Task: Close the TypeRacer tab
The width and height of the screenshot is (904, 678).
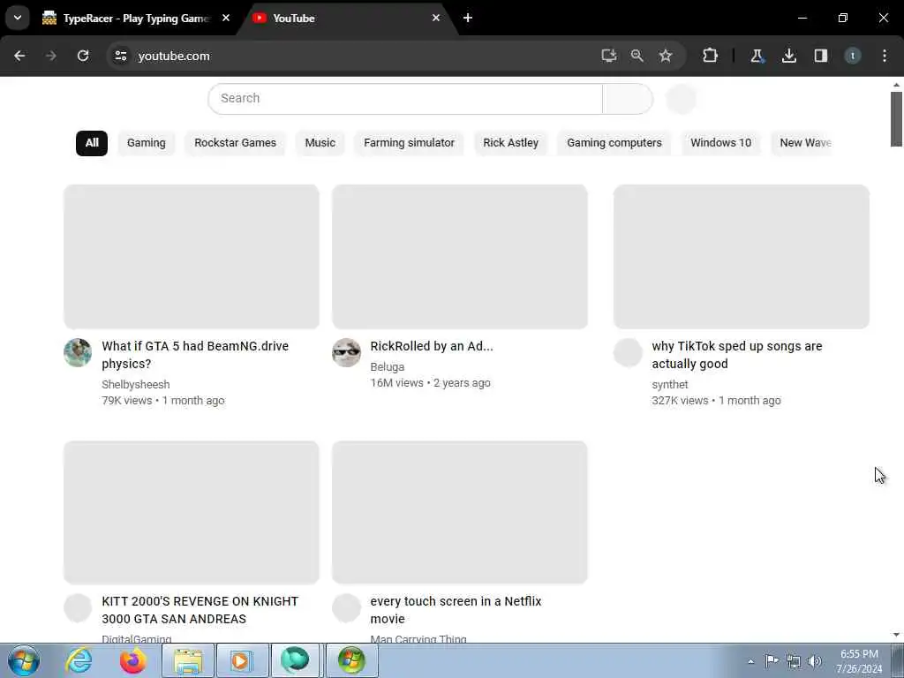Action: (226, 18)
